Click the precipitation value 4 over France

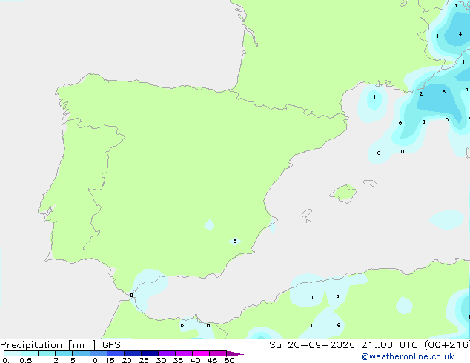coord(460,34)
